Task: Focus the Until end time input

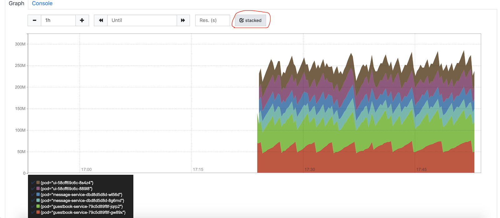Action: pos(142,20)
